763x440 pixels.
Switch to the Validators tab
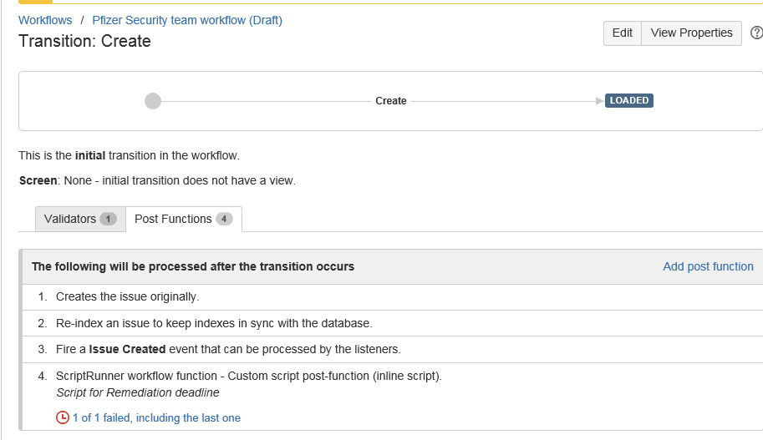click(x=70, y=219)
